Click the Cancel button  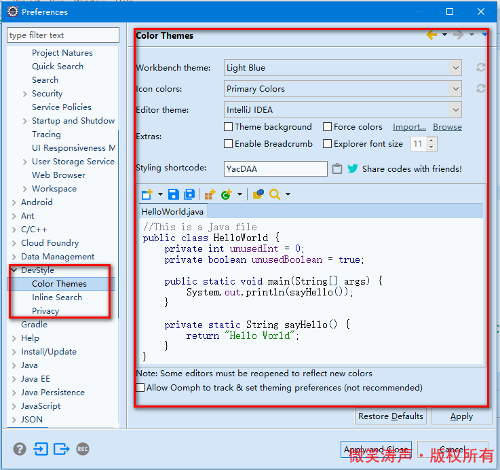click(453, 449)
